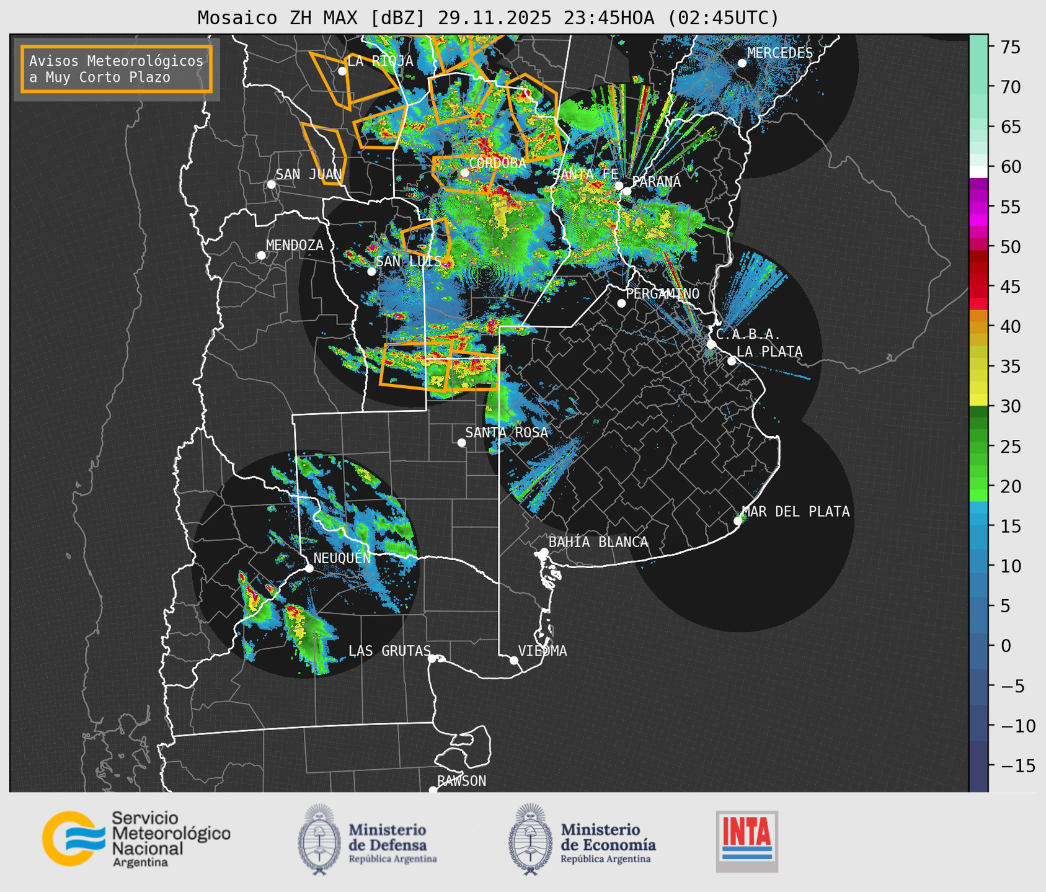Click the PARANA city label
Image resolution: width=1046 pixels, height=892 pixels.
coord(656,182)
